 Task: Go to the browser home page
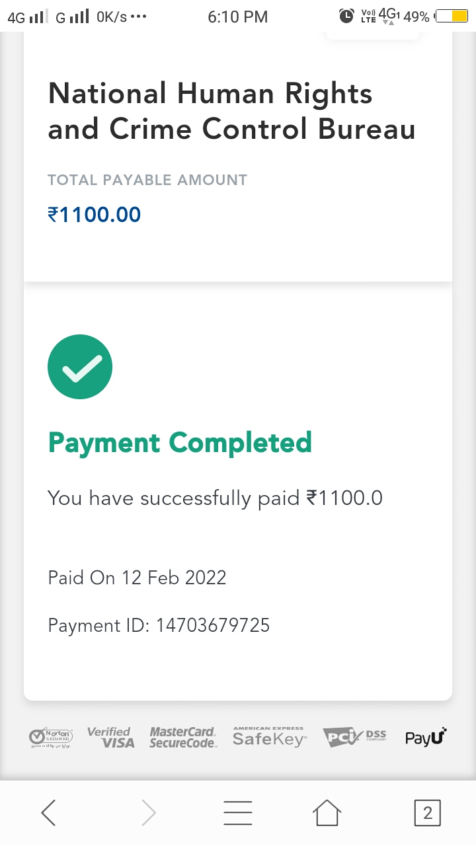[x=328, y=813]
